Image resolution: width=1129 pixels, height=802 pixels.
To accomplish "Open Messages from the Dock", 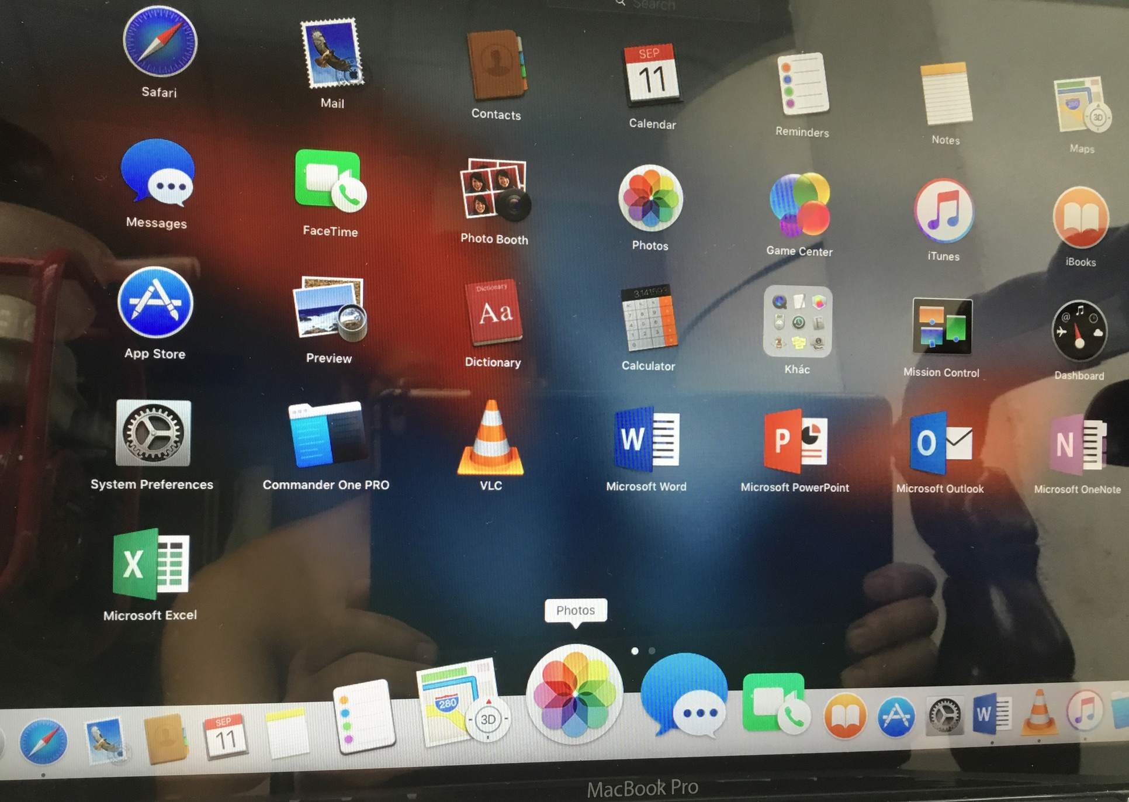I will coord(684,696).
